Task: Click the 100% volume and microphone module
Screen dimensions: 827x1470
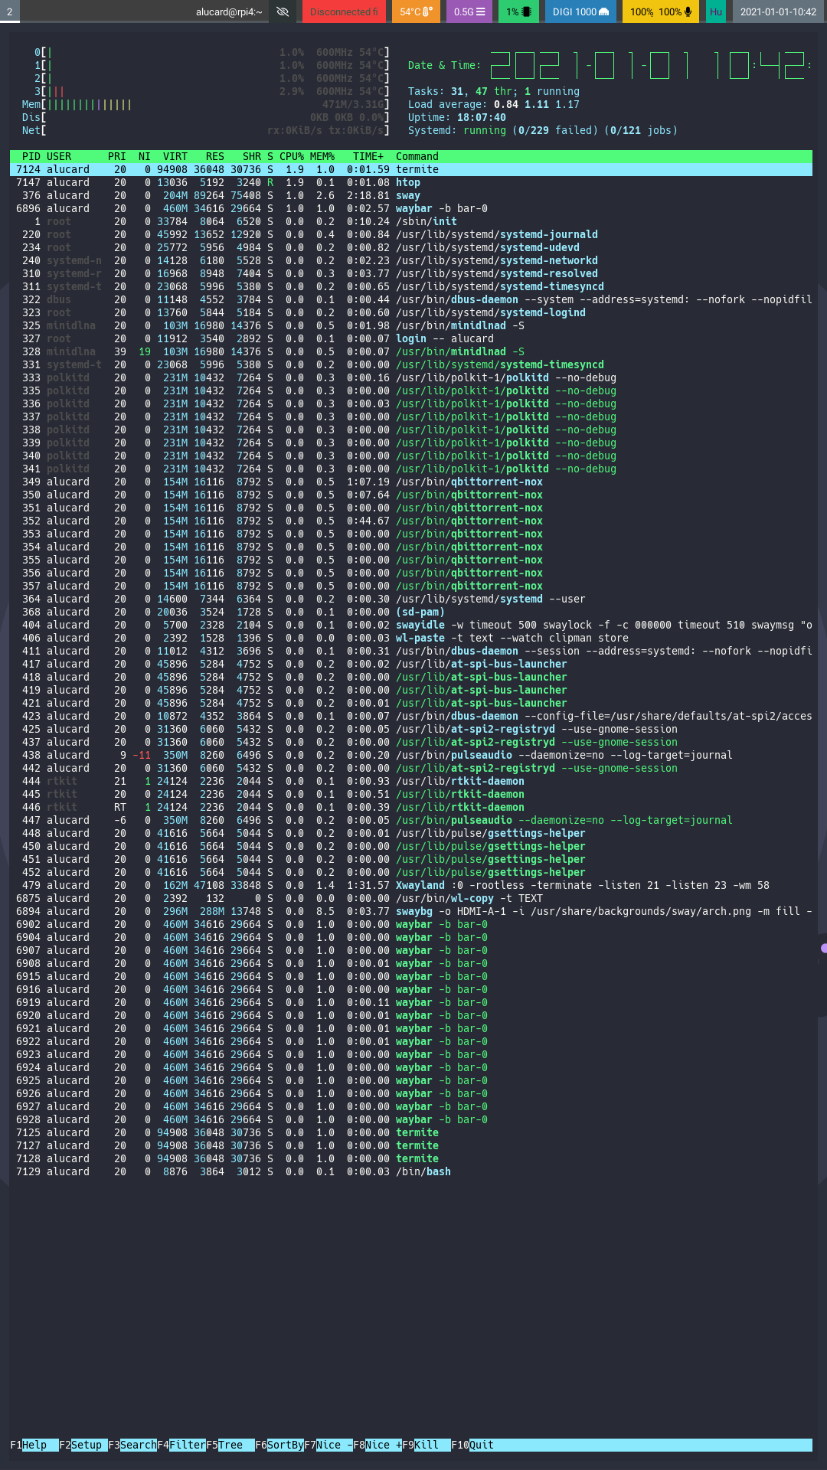Action: pos(661,11)
